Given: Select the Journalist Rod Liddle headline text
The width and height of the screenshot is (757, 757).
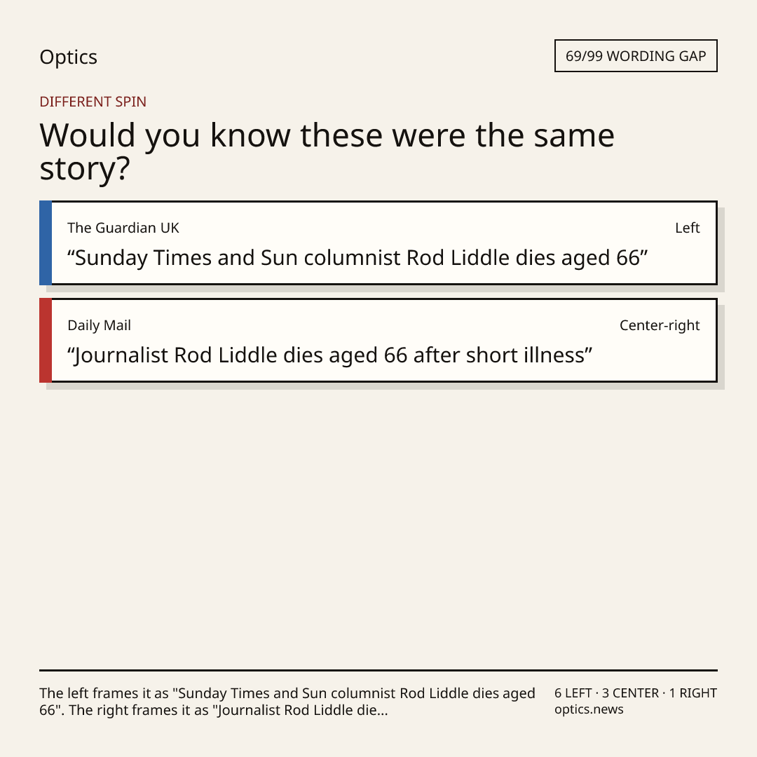Looking at the screenshot, I should pos(329,355).
